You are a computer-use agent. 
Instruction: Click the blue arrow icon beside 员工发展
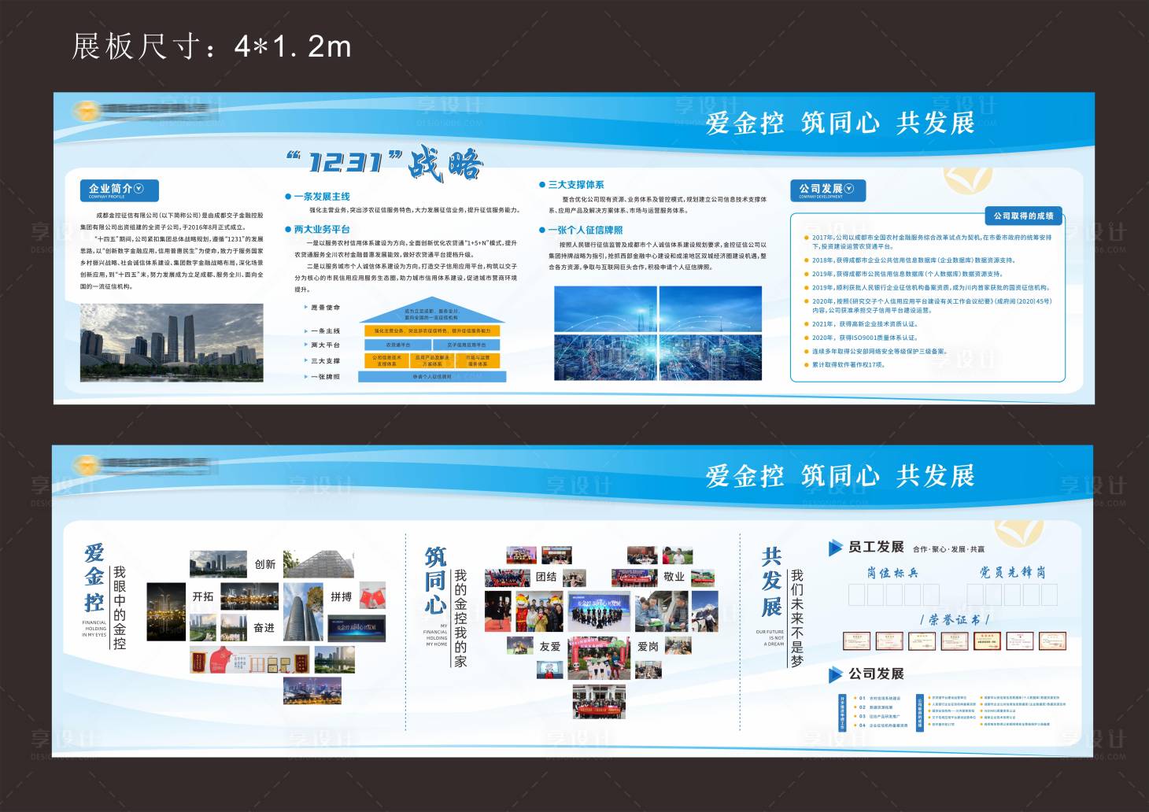click(835, 548)
